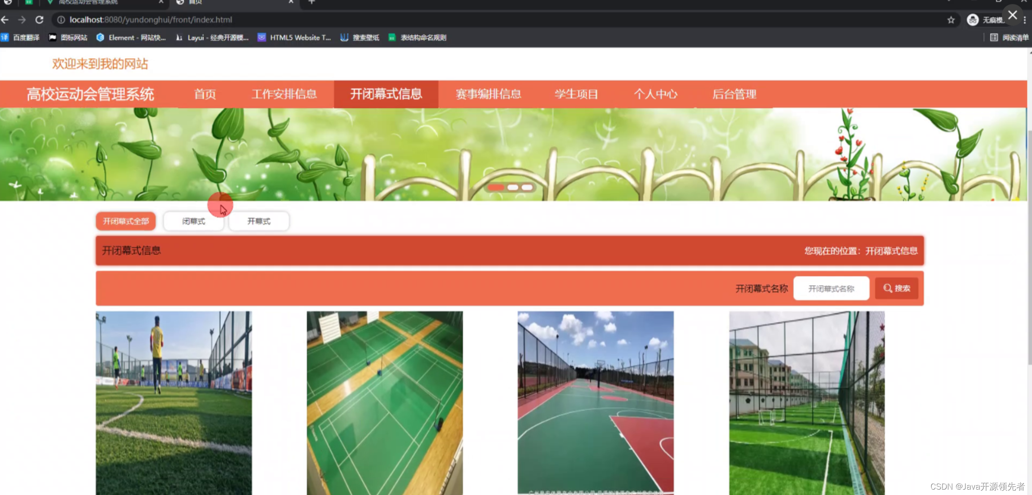Click the 开闭幕式名称 input field
Image resolution: width=1032 pixels, height=495 pixels.
(x=831, y=288)
